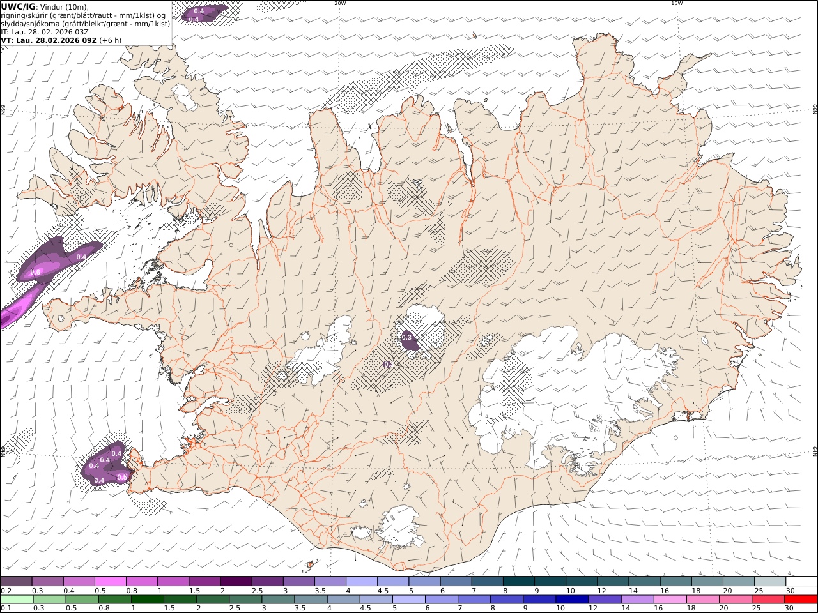The image size is (818, 613).
Task: Click the 'slydda/snjókoma' legend description line
Action: 85,24
